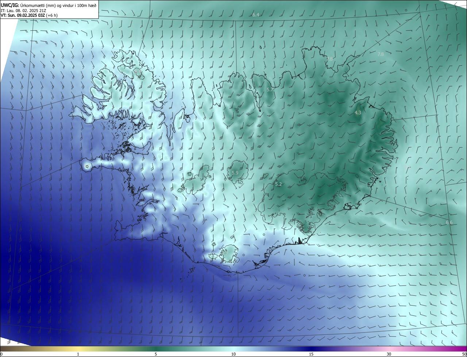Click the 5.9 value label
The image size is (467, 357).
tap(235, 173)
